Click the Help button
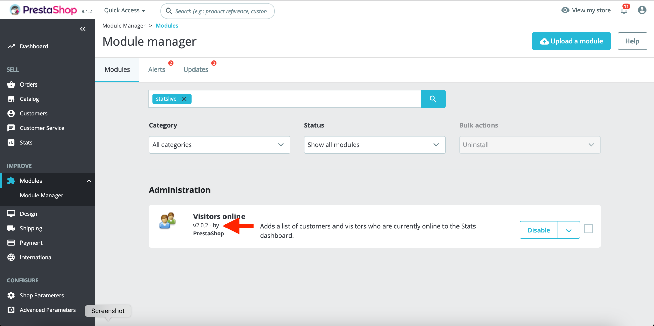Screen dimensions: 654x326 coord(632,41)
